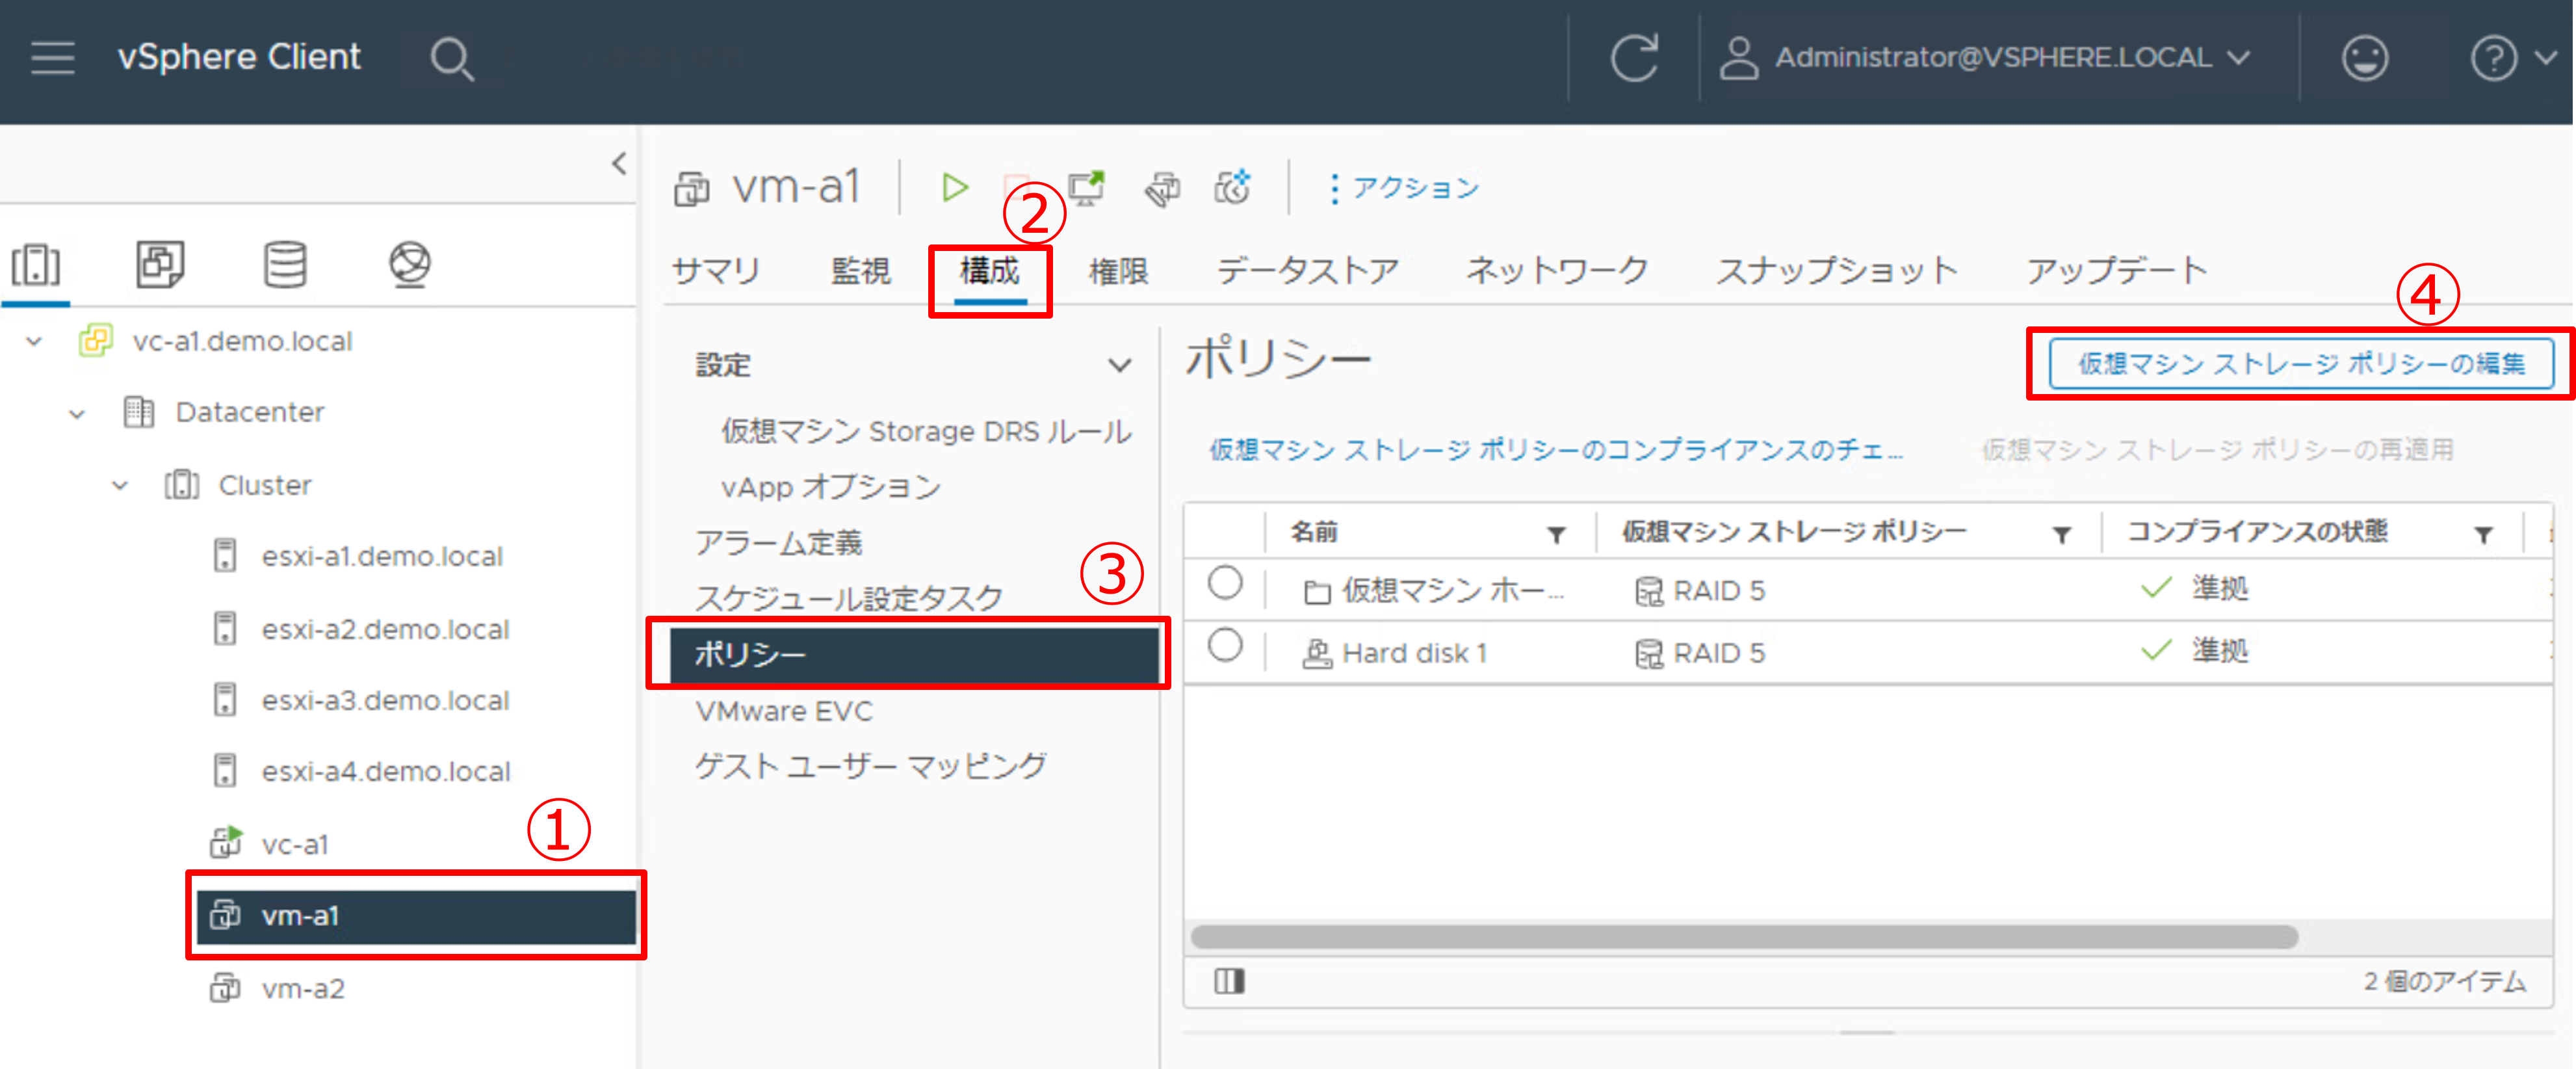This screenshot has height=1069, width=2576.
Task: Open the データストア datastores tab
Action: [x=1307, y=271]
